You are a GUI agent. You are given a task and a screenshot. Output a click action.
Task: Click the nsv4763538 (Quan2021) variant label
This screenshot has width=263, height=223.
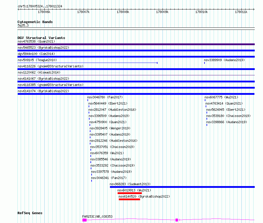click(x=36, y=41)
